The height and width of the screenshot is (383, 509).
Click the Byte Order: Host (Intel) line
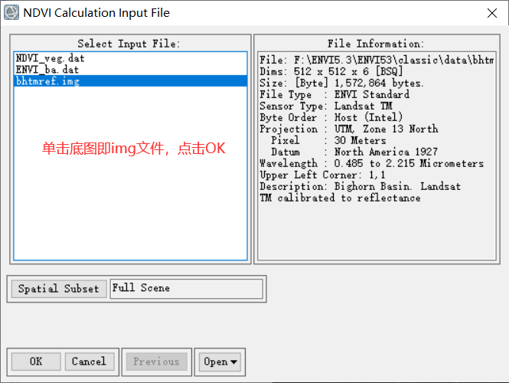pyautogui.click(x=331, y=118)
